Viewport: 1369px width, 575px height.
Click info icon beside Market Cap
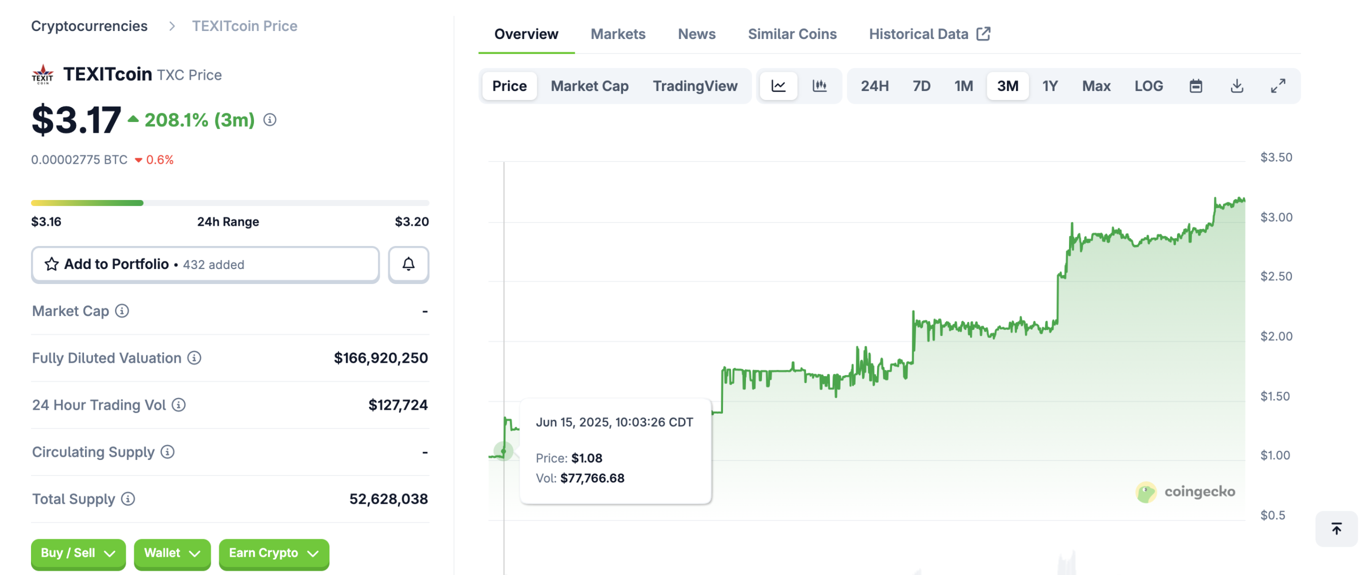coord(122,311)
